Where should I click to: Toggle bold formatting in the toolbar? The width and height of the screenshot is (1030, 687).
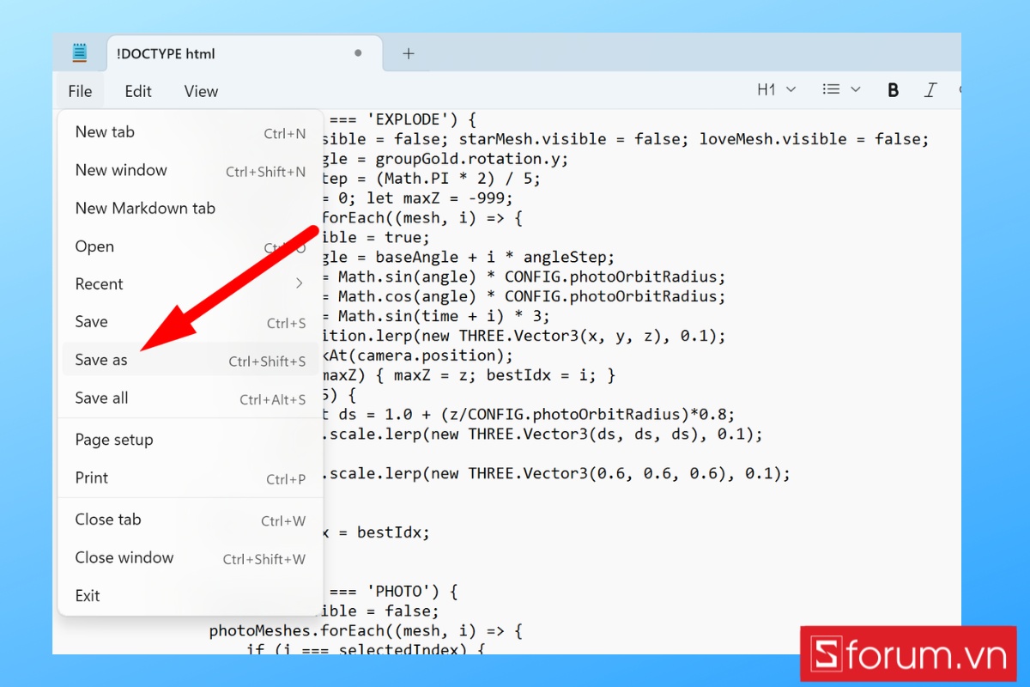tap(893, 89)
